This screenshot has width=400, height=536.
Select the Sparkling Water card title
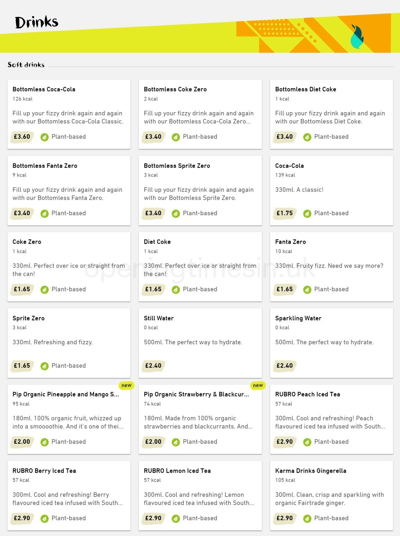[x=298, y=318]
